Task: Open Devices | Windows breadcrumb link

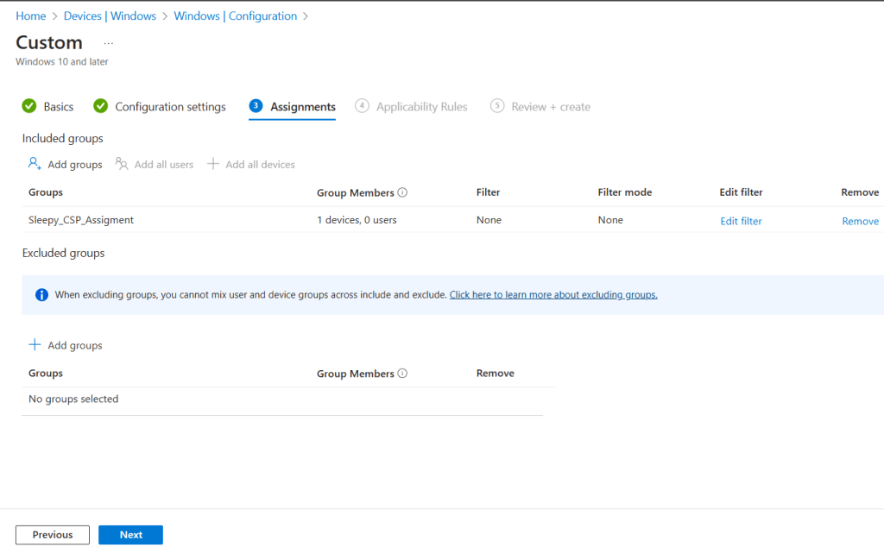Action: pos(110,16)
